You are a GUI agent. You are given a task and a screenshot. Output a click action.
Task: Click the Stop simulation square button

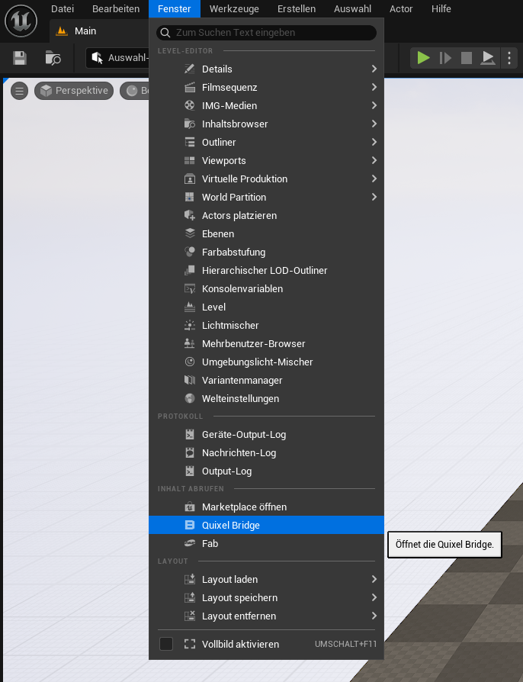(x=467, y=58)
